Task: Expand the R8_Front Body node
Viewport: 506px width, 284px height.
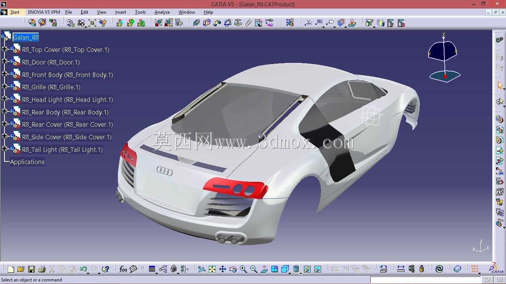Action: (4, 74)
